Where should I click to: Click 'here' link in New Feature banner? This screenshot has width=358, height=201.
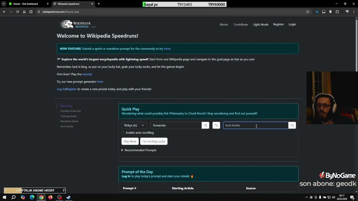167,49
